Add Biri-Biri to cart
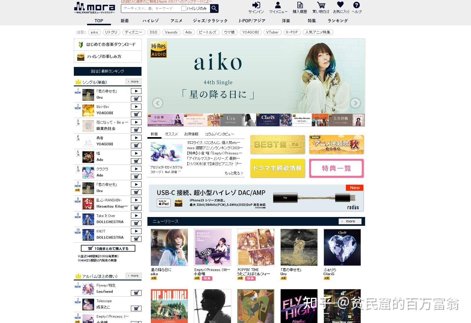This screenshot has width=471, height=323. coord(136,114)
